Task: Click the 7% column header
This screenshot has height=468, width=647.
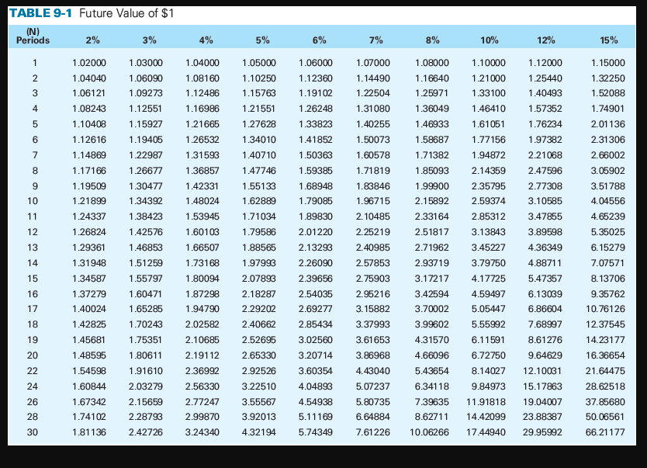Action: coord(375,39)
